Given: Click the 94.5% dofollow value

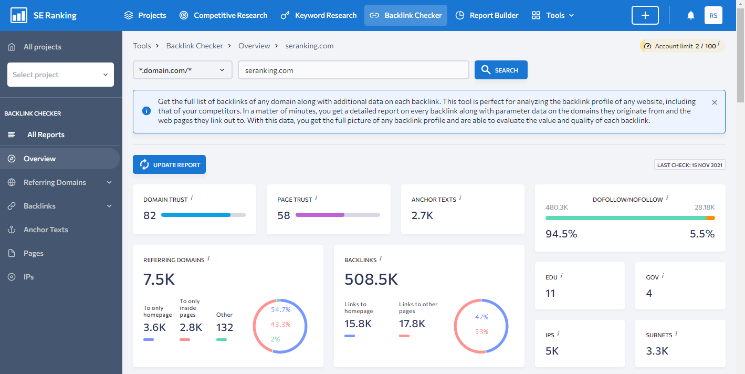Looking at the screenshot, I should (561, 234).
